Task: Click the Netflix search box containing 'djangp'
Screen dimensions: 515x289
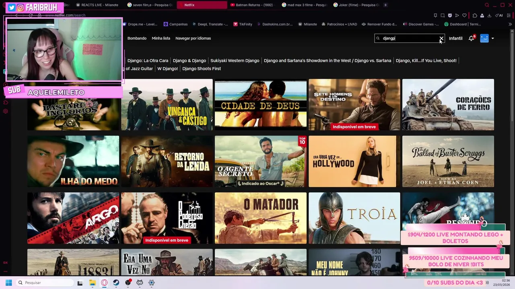Action: click(x=410, y=38)
